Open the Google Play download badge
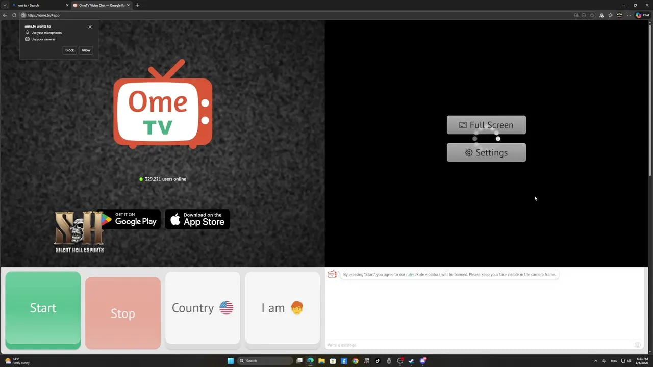The height and width of the screenshot is (367, 653). coord(130,219)
